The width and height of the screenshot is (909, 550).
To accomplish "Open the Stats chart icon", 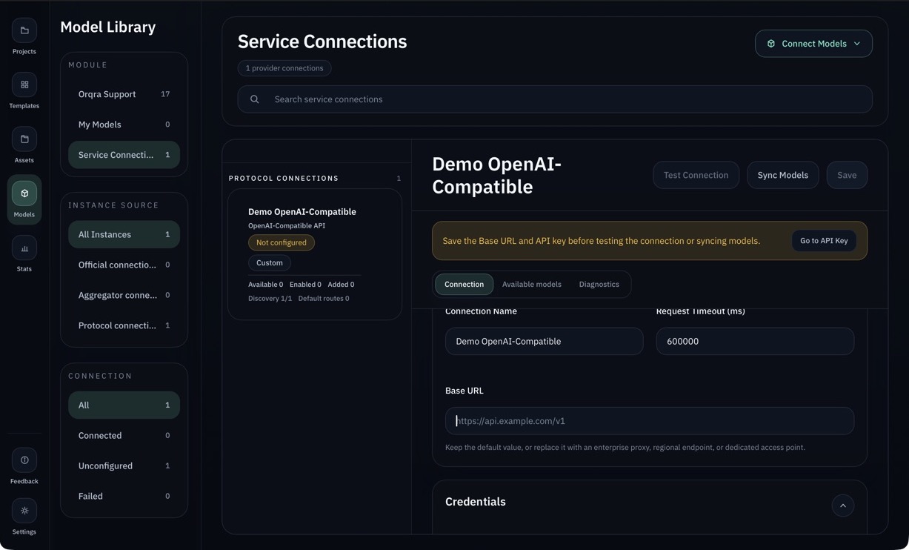I will 24,248.
